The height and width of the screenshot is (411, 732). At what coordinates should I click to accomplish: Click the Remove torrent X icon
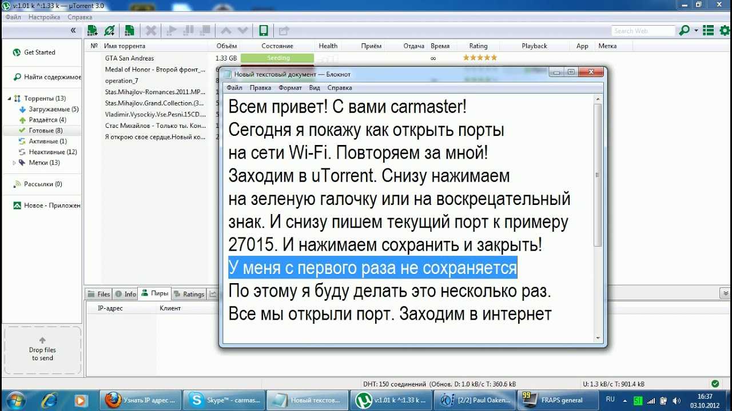click(x=151, y=31)
